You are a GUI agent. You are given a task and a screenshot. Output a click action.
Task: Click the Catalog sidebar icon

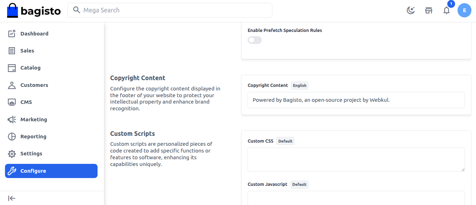point(12,68)
